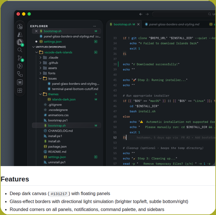Go forward with the right arrow in title bar

coord(147,14)
